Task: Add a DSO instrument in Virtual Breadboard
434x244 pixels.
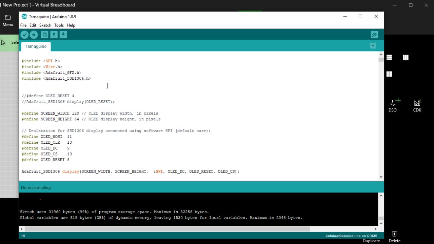Action: point(394,105)
